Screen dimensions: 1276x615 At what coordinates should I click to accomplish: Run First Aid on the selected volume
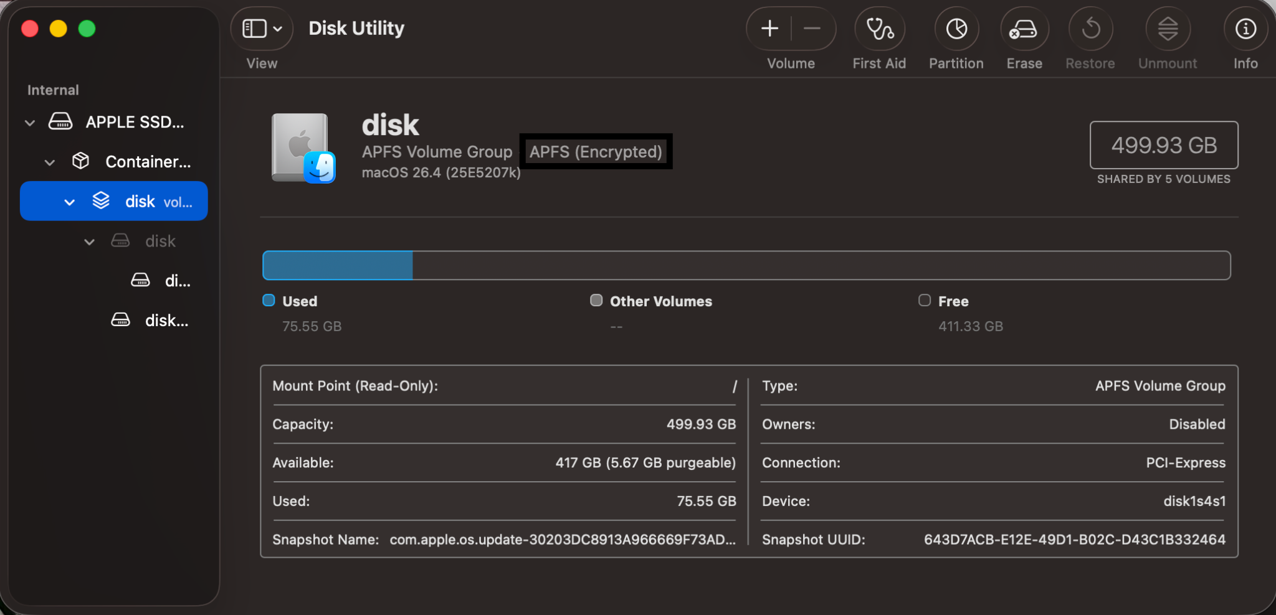(x=879, y=29)
